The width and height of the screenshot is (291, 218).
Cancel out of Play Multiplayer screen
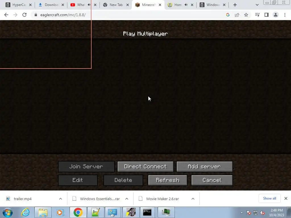pos(212,180)
